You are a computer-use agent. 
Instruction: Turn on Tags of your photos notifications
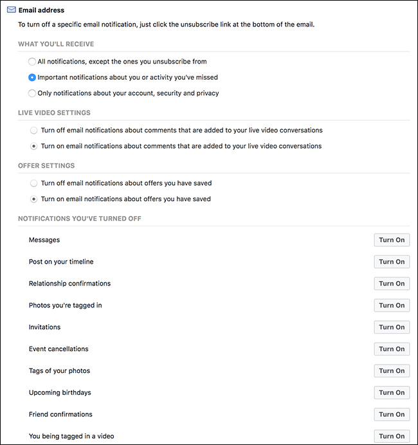click(x=391, y=371)
